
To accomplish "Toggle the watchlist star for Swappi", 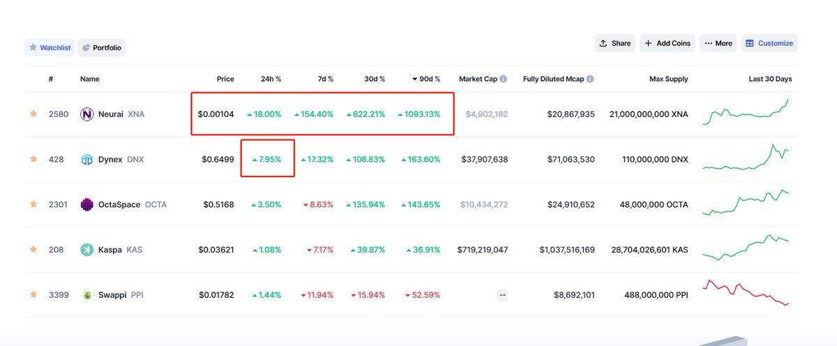I will tap(33, 295).
